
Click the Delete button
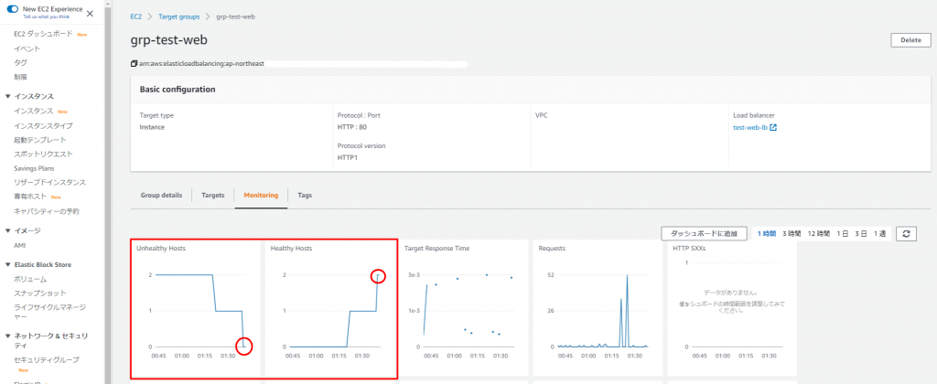point(910,40)
